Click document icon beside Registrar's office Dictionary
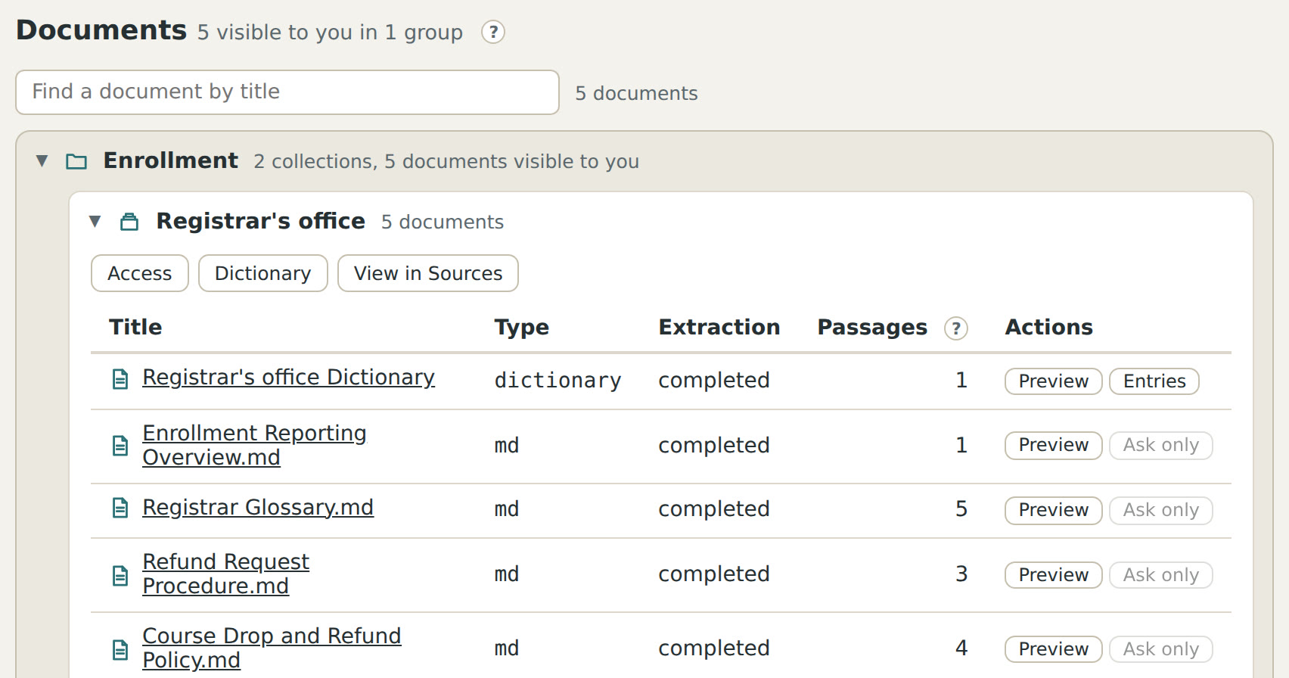The width and height of the screenshot is (1289, 678). (x=120, y=379)
